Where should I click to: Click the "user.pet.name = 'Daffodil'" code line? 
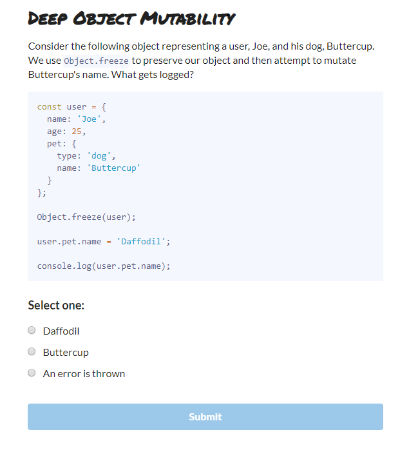103,242
